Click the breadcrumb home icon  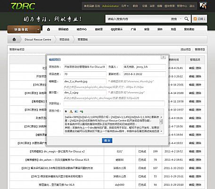[14, 39]
